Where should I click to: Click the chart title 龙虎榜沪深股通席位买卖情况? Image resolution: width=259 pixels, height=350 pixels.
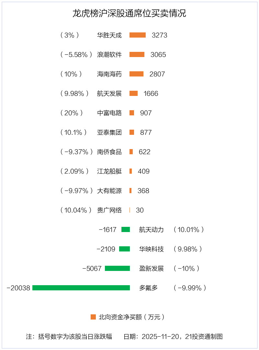tap(129, 14)
